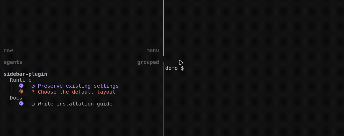Click the empty circle status for Write installation guide
344x136 pixels.
coord(33,104)
